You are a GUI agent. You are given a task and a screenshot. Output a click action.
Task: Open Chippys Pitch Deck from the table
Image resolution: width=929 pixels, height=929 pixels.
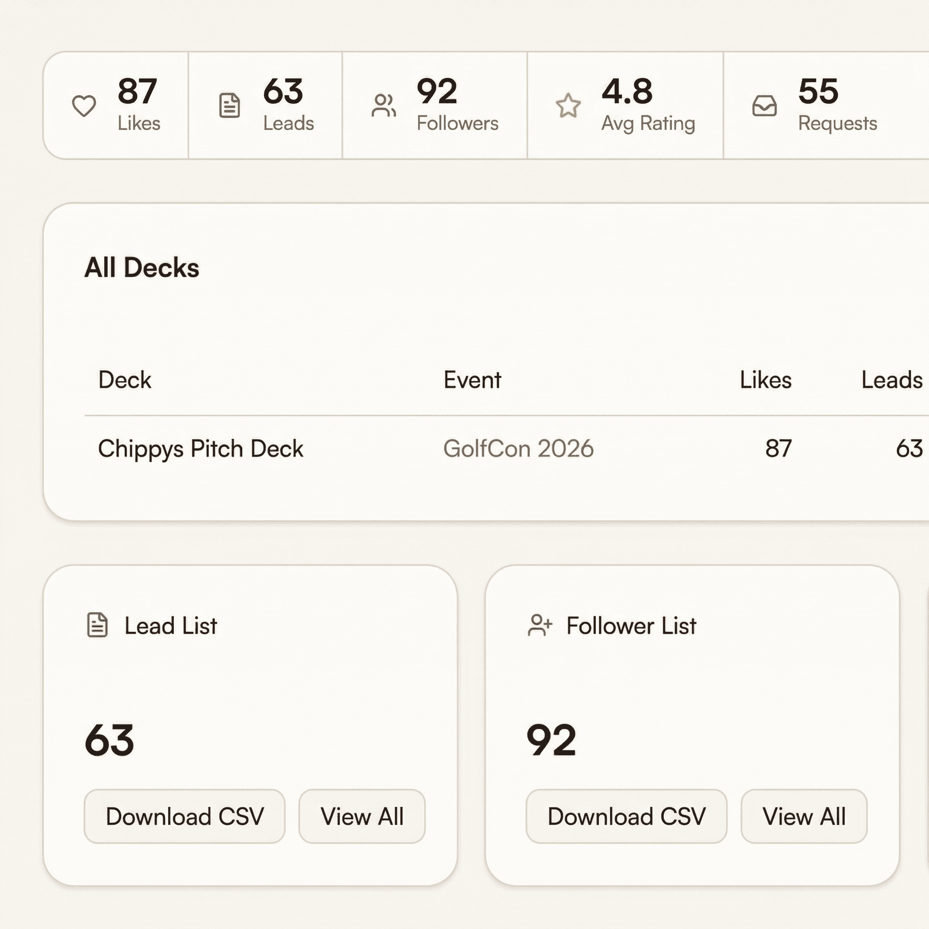click(200, 448)
